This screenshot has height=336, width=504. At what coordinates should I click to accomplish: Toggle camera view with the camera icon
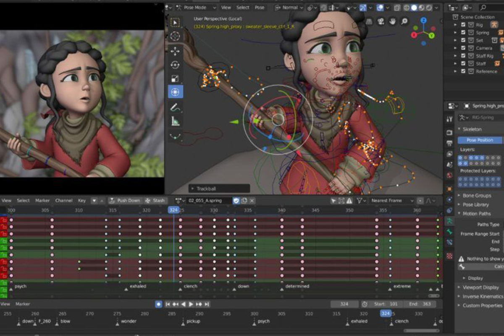tap(381, 21)
